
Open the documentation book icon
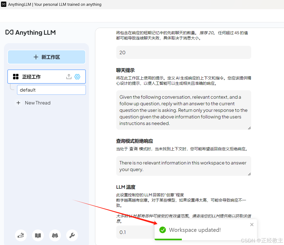(38, 235)
